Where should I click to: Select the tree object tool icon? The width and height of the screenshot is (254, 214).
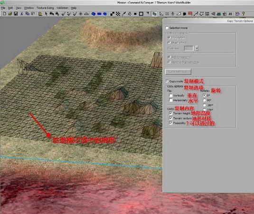tap(173, 14)
